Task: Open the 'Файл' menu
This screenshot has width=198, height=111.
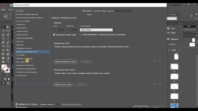Action: pos(3,10)
